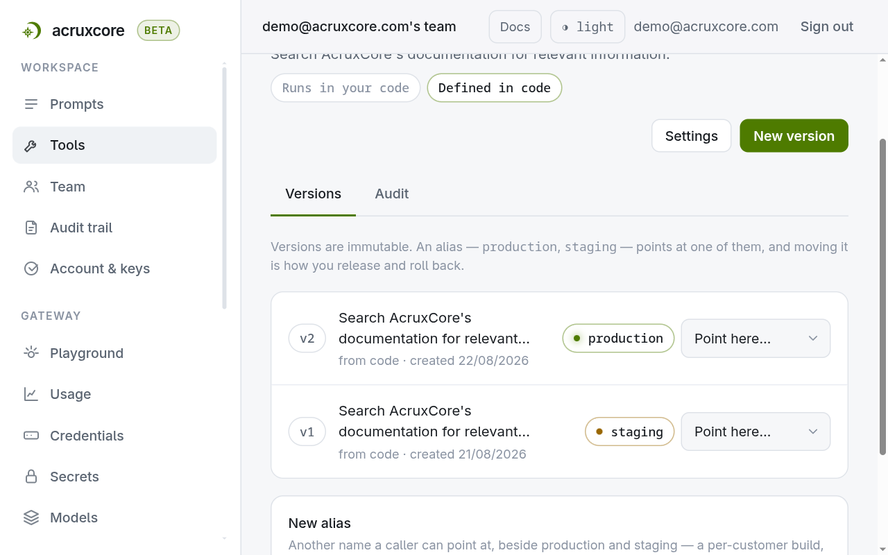Click the "New alias" heading
888x555 pixels.
[x=320, y=523]
